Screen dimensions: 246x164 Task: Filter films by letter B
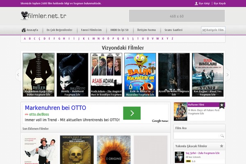[x=30, y=39]
